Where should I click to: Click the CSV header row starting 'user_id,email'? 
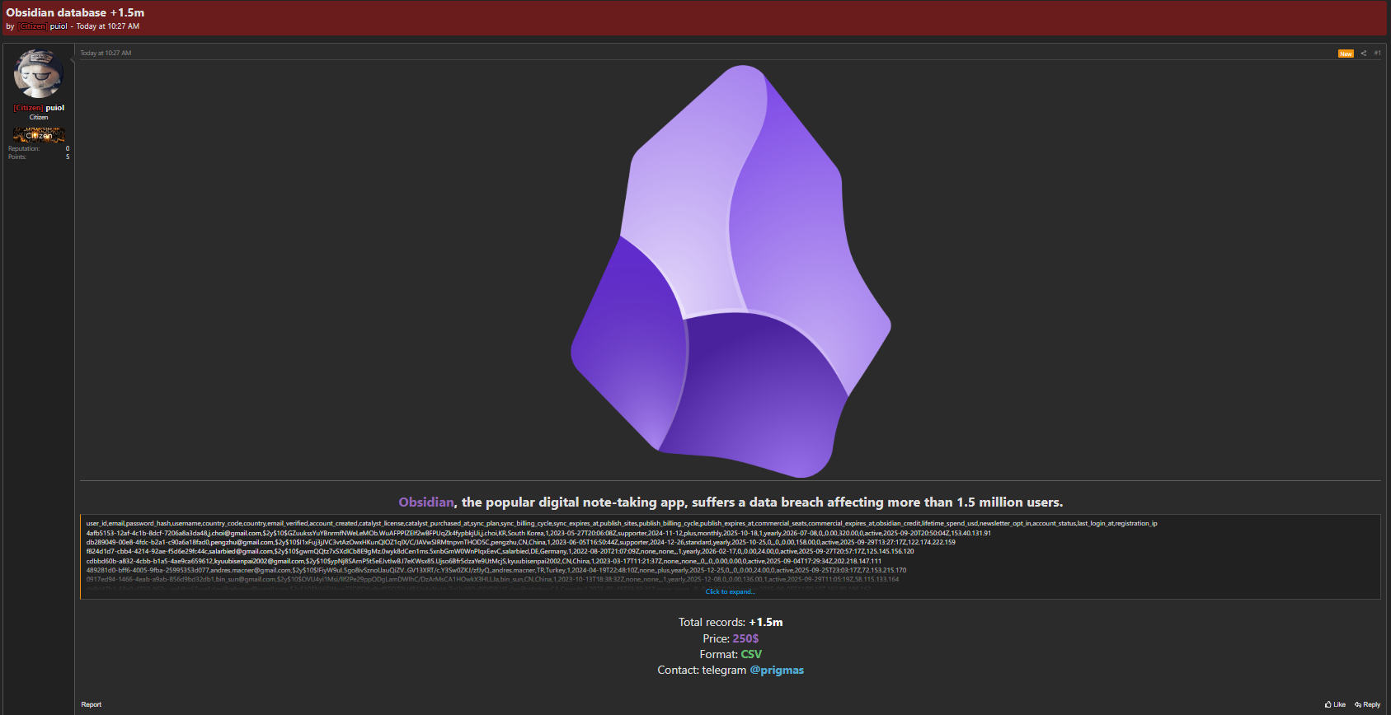pos(622,523)
